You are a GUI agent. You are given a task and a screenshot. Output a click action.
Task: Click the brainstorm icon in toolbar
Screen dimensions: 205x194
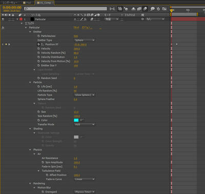tap(152, 9)
